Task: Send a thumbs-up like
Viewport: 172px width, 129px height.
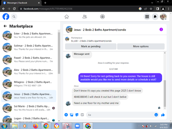Action: pyautogui.click(x=163, y=115)
